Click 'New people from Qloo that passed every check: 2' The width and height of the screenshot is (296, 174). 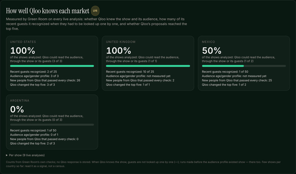coord(140,81)
